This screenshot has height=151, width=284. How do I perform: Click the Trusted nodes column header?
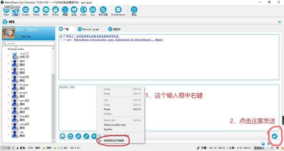(16, 49)
